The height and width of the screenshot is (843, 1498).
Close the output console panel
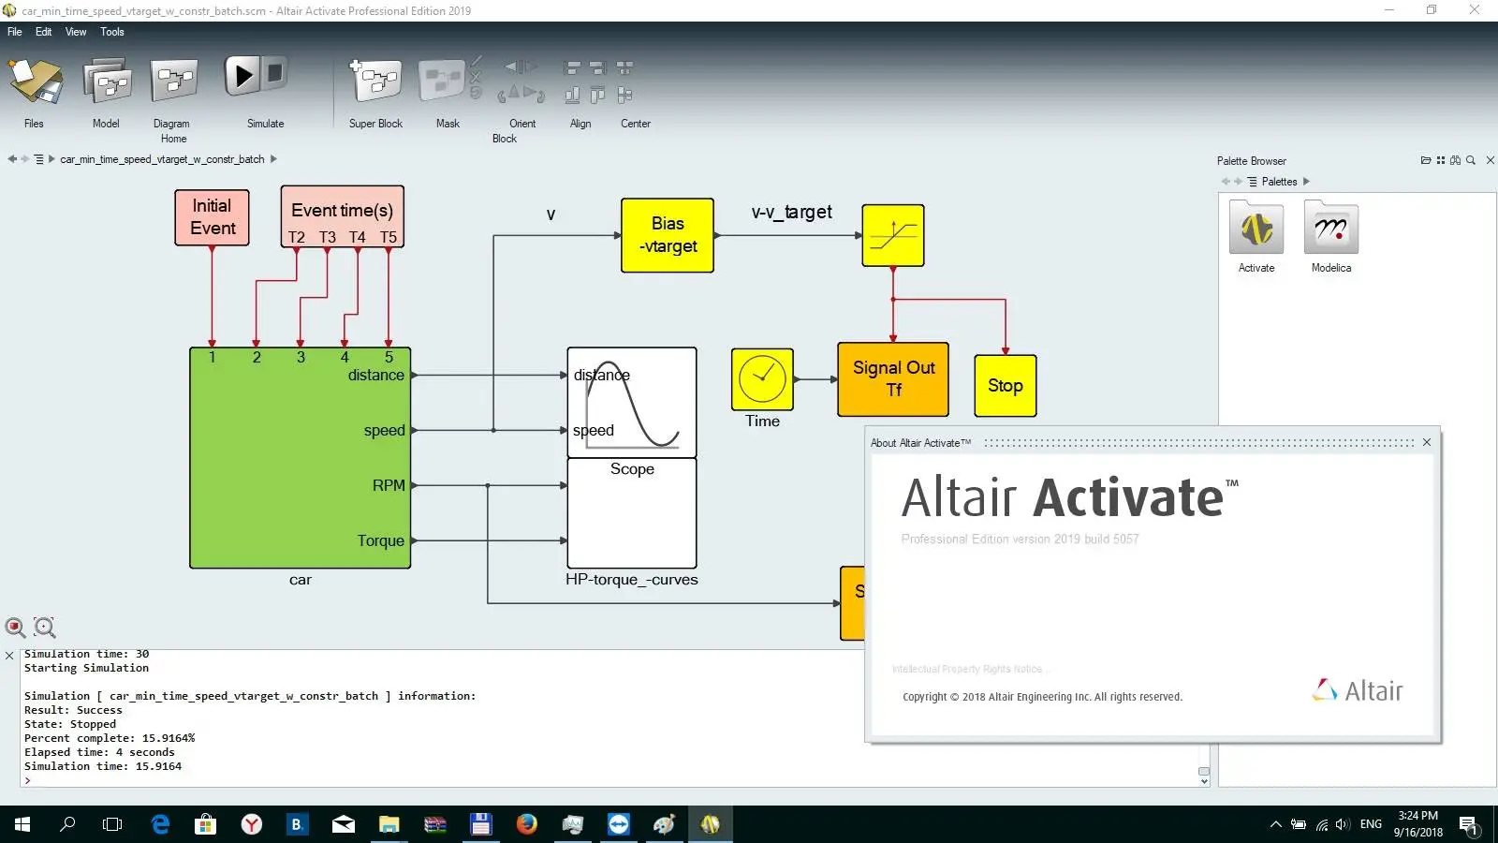click(9, 656)
